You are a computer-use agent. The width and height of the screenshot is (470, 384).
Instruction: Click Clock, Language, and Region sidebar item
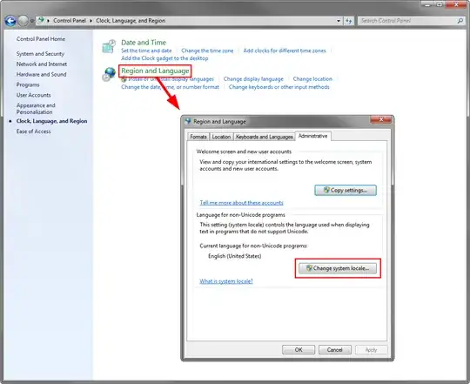(52, 121)
